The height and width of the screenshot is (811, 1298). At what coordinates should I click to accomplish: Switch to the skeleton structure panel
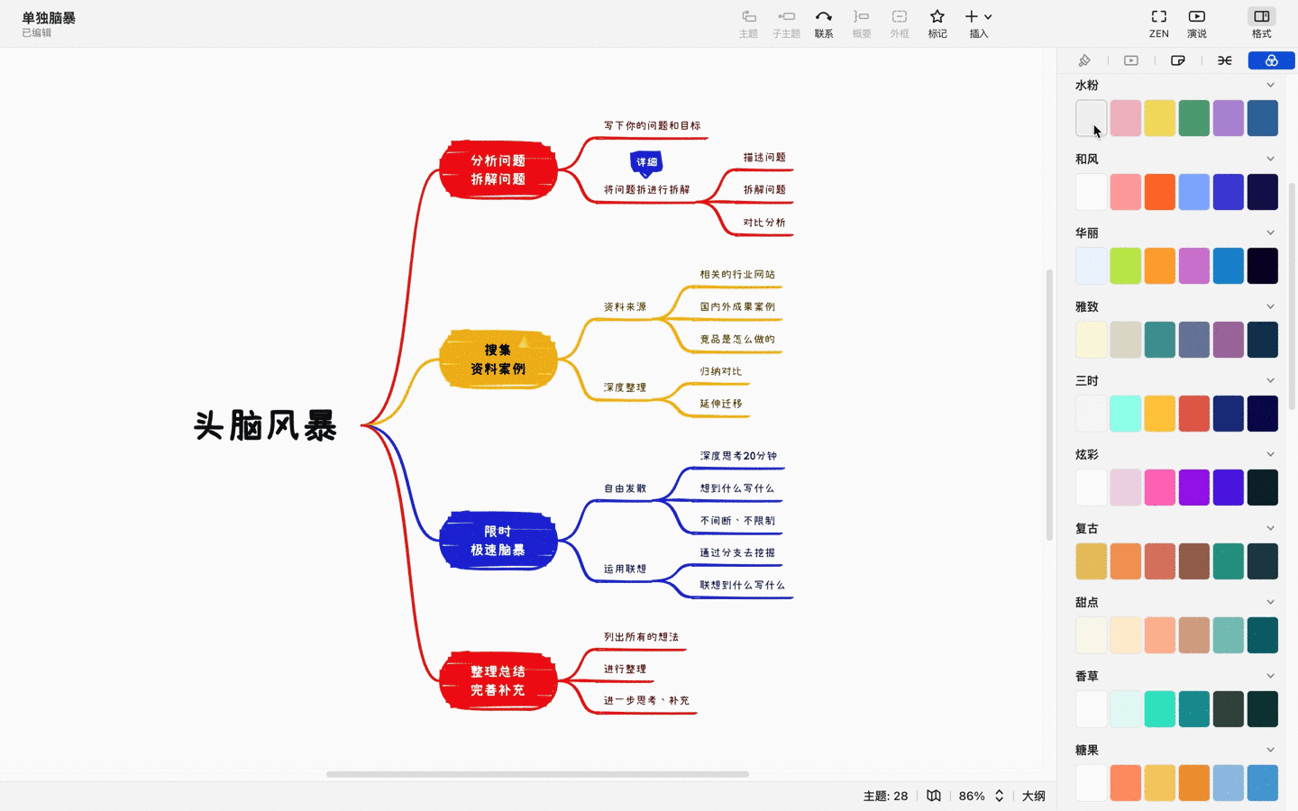1224,59
